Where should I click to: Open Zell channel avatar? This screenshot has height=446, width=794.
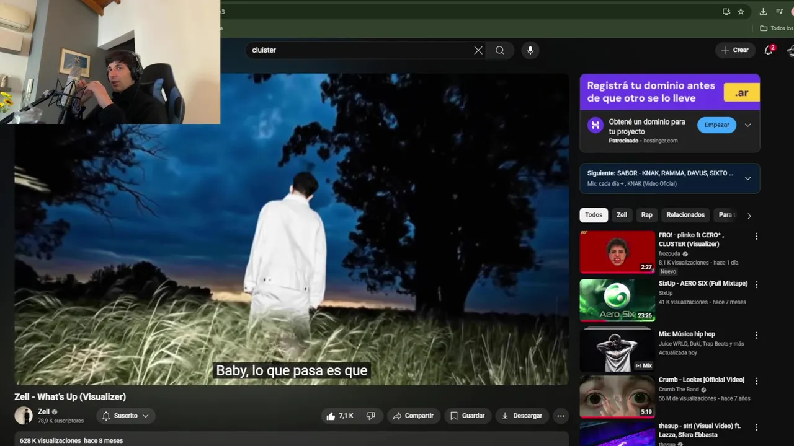click(24, 416)
